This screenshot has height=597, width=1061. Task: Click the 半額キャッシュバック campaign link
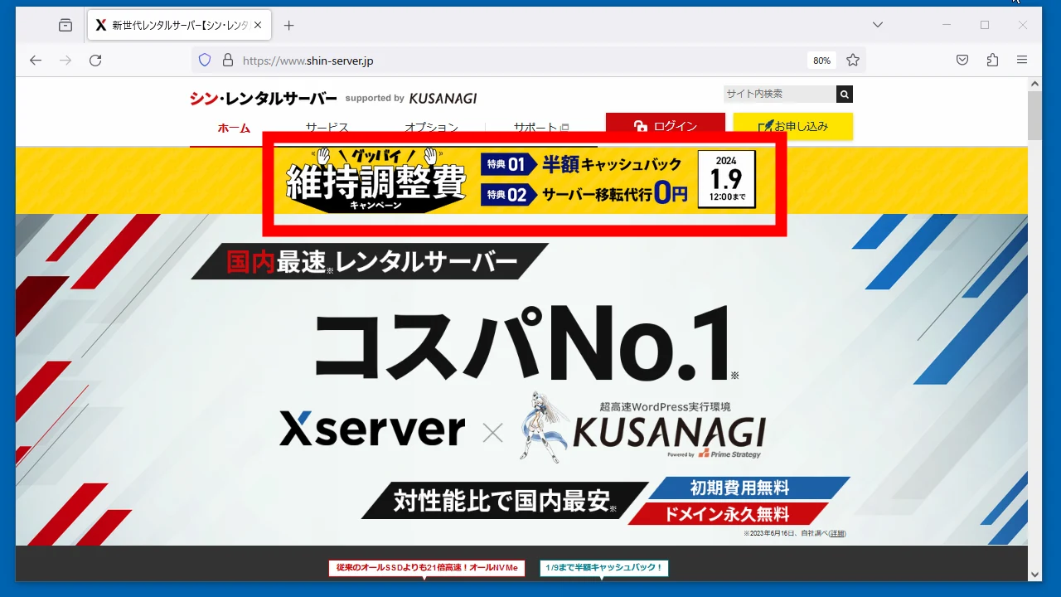[603, 568]
